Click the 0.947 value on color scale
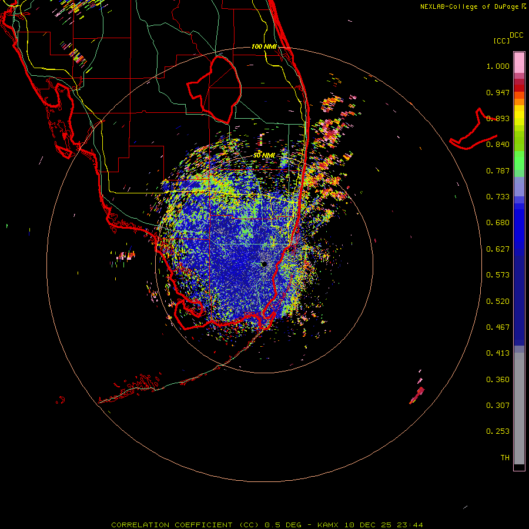 point(498,92)
